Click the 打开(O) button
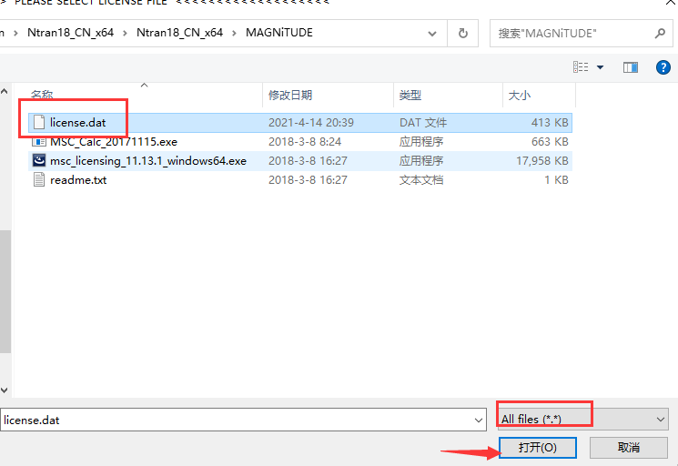The width and height of the screenshot is (678, 466). 538,448
